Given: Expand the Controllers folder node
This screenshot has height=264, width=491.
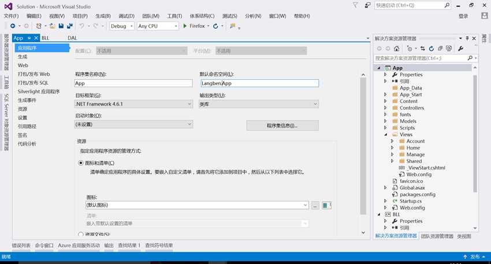Looking at the screenshot, I should [x=385, y=107].
